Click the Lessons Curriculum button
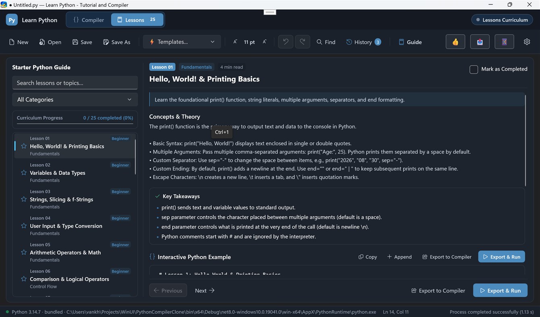The image size is (540, 317). (502, 20)
